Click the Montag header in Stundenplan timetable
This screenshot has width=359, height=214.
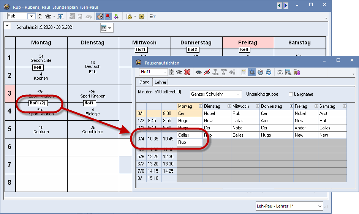click(x=41, y=43)
